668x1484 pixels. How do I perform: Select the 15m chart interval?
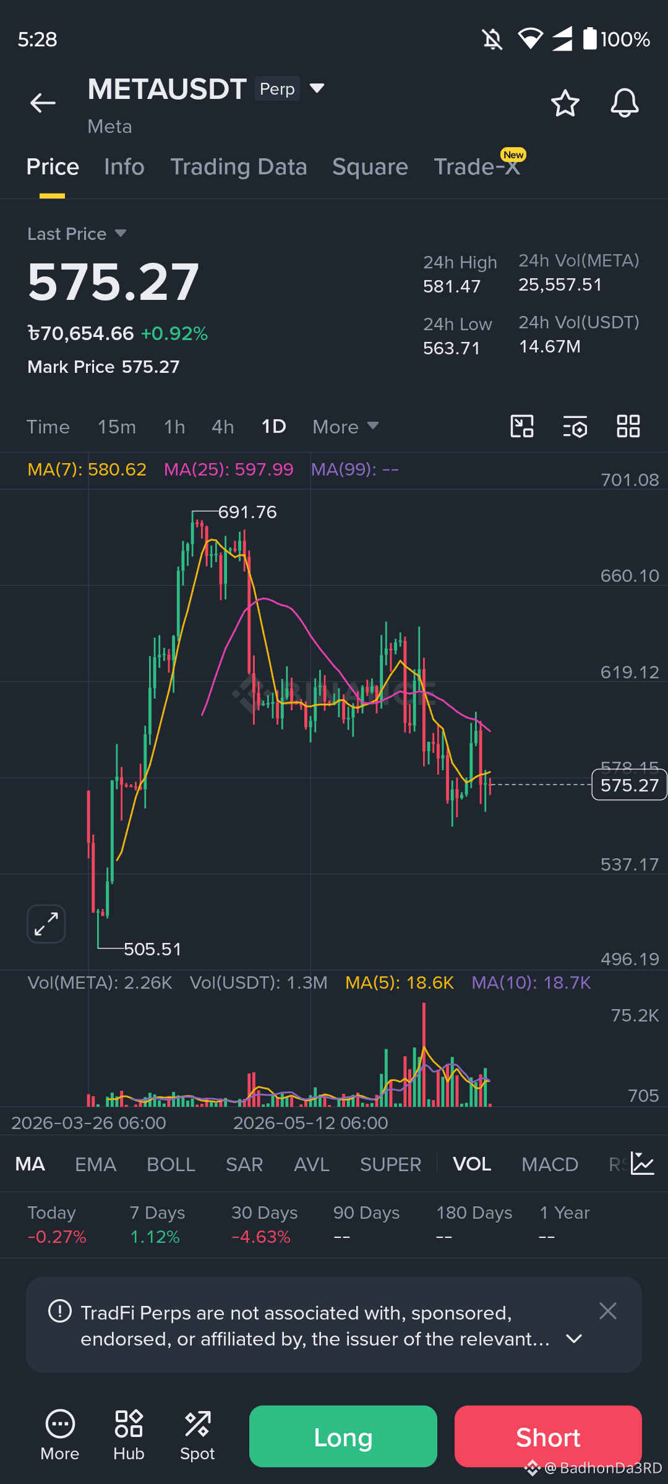(x=117, y=427)
